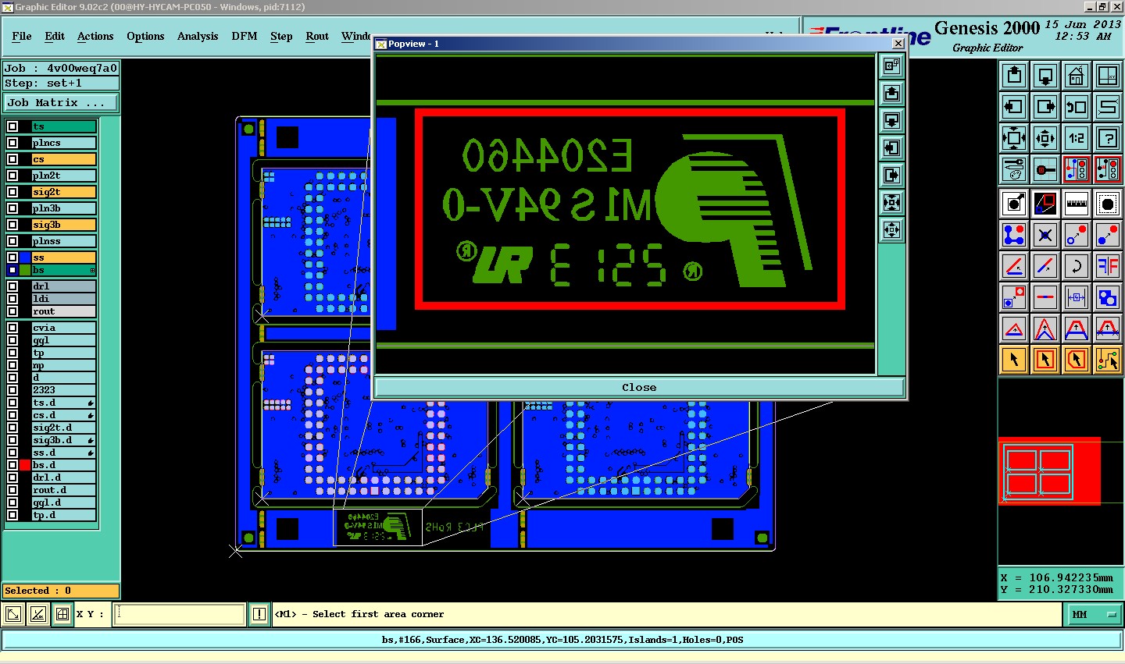Open the Actions menu
The width and height of the screenshot is (1125, 664).
pos(95,36)
